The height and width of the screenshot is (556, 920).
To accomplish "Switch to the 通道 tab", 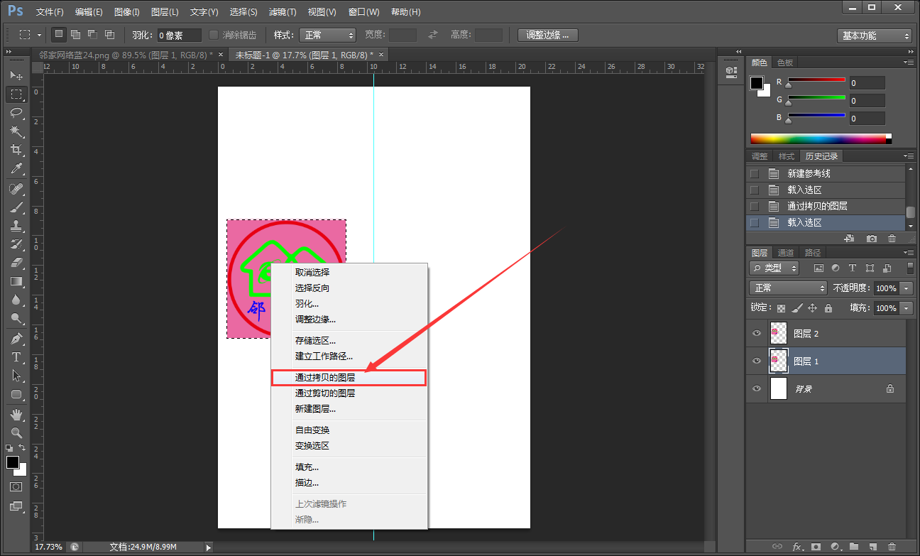I will click(x=786, y=253).
